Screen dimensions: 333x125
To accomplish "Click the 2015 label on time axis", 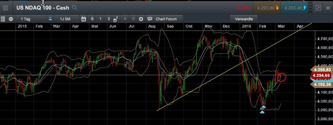I will tap(22, 26).
